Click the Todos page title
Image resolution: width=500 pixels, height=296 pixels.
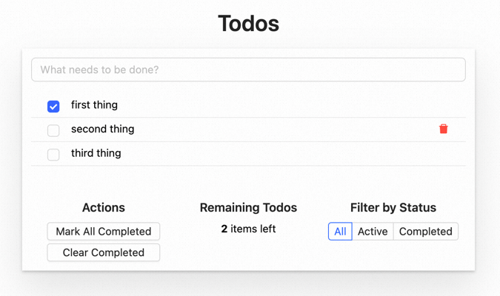(x=248, y=24)
